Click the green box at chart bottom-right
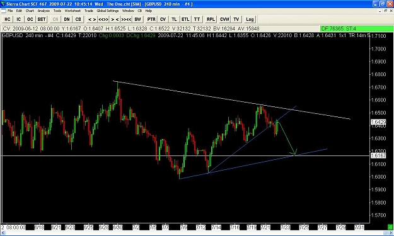 coord(390,227)
